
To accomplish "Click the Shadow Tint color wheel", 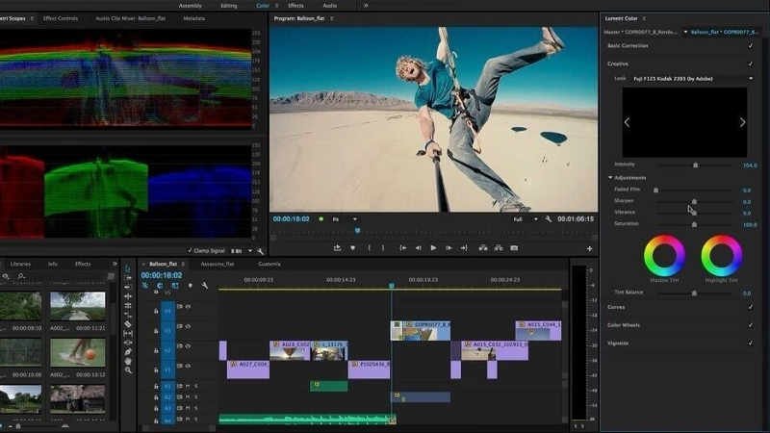I will [664, 255].
